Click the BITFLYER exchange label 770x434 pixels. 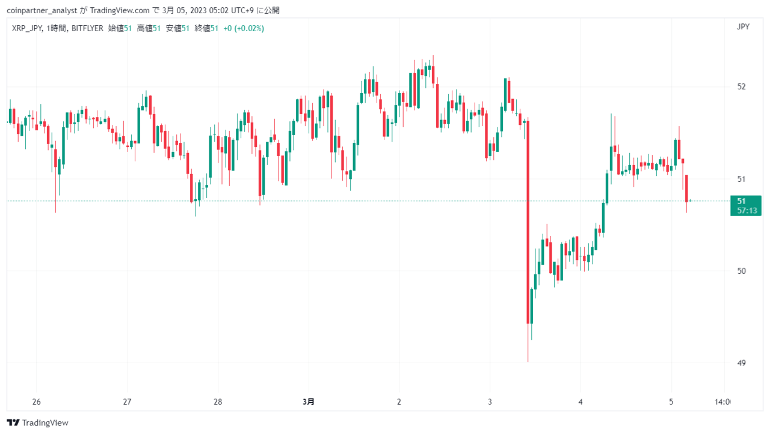click(x=87, y=28)
